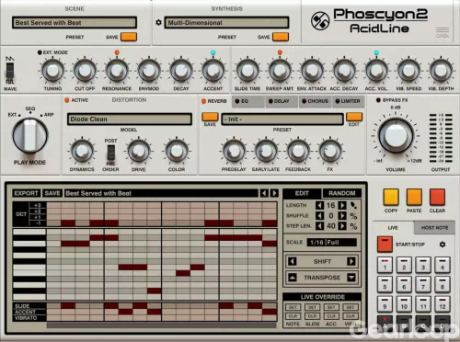Switch to the CHORUS effect tab
Image resolution: width=460 pixels, height=342 pixels.
click(315, 101)
